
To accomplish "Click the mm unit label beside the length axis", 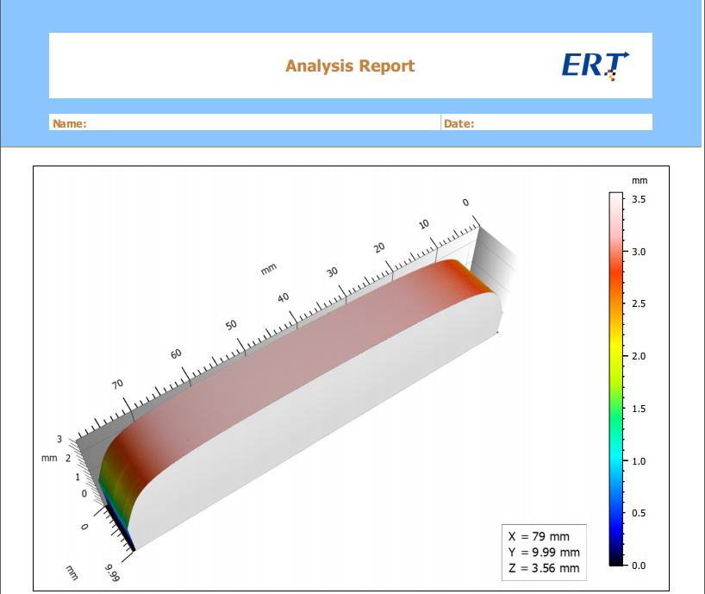I will [x=268, y=269].
